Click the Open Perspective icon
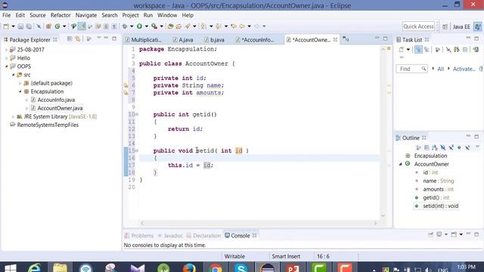Screen dimensions: 484x272 pos(445,27)
